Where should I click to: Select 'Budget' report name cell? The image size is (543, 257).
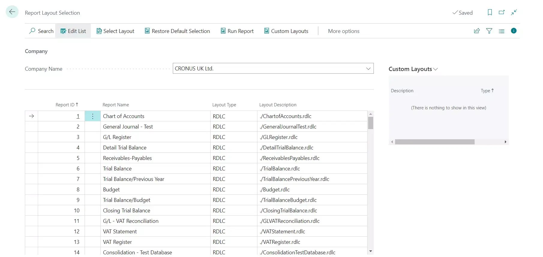click(155, 189)
